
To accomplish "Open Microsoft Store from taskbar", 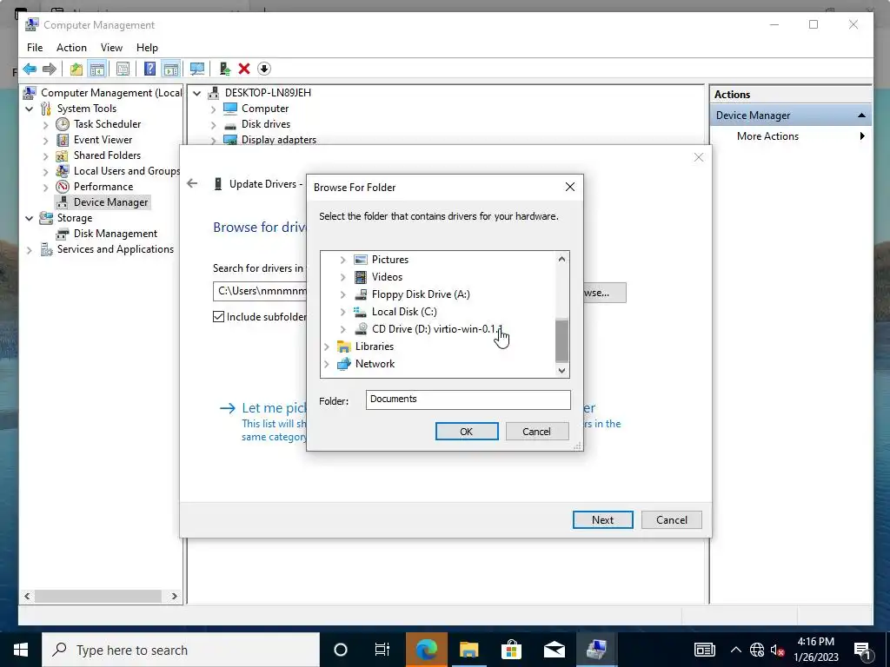I will click(x=511, y=650).
